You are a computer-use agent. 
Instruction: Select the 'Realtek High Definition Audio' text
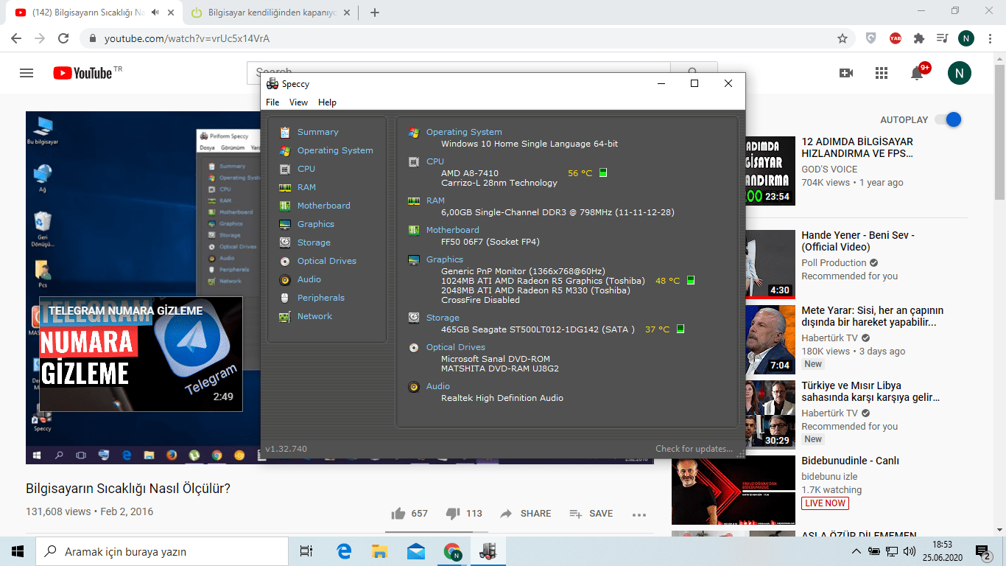click(502, 398)
